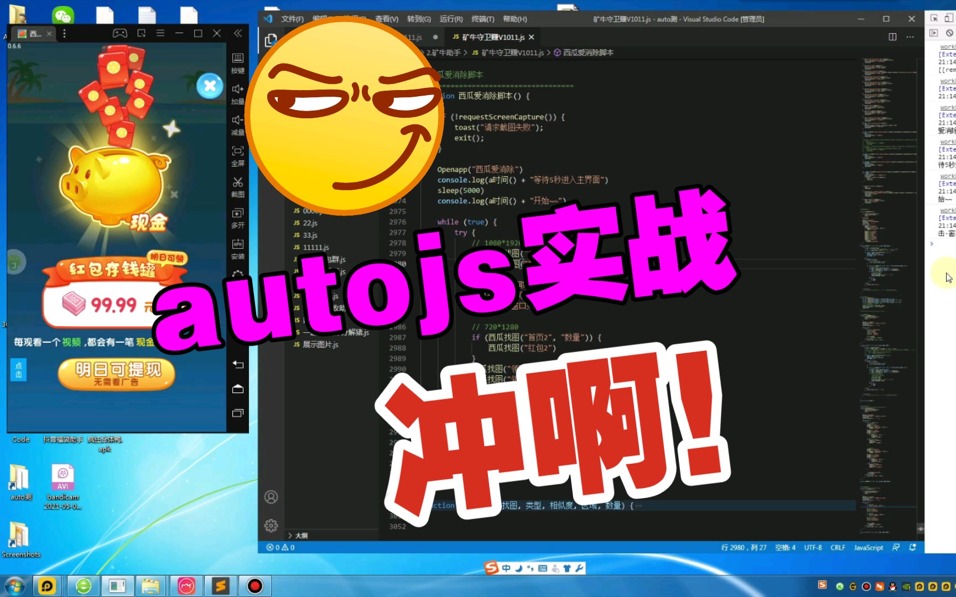Open the emulator tab's three-dot options
Viewport: 956px width, 597px height.
(x=64, y=34)
